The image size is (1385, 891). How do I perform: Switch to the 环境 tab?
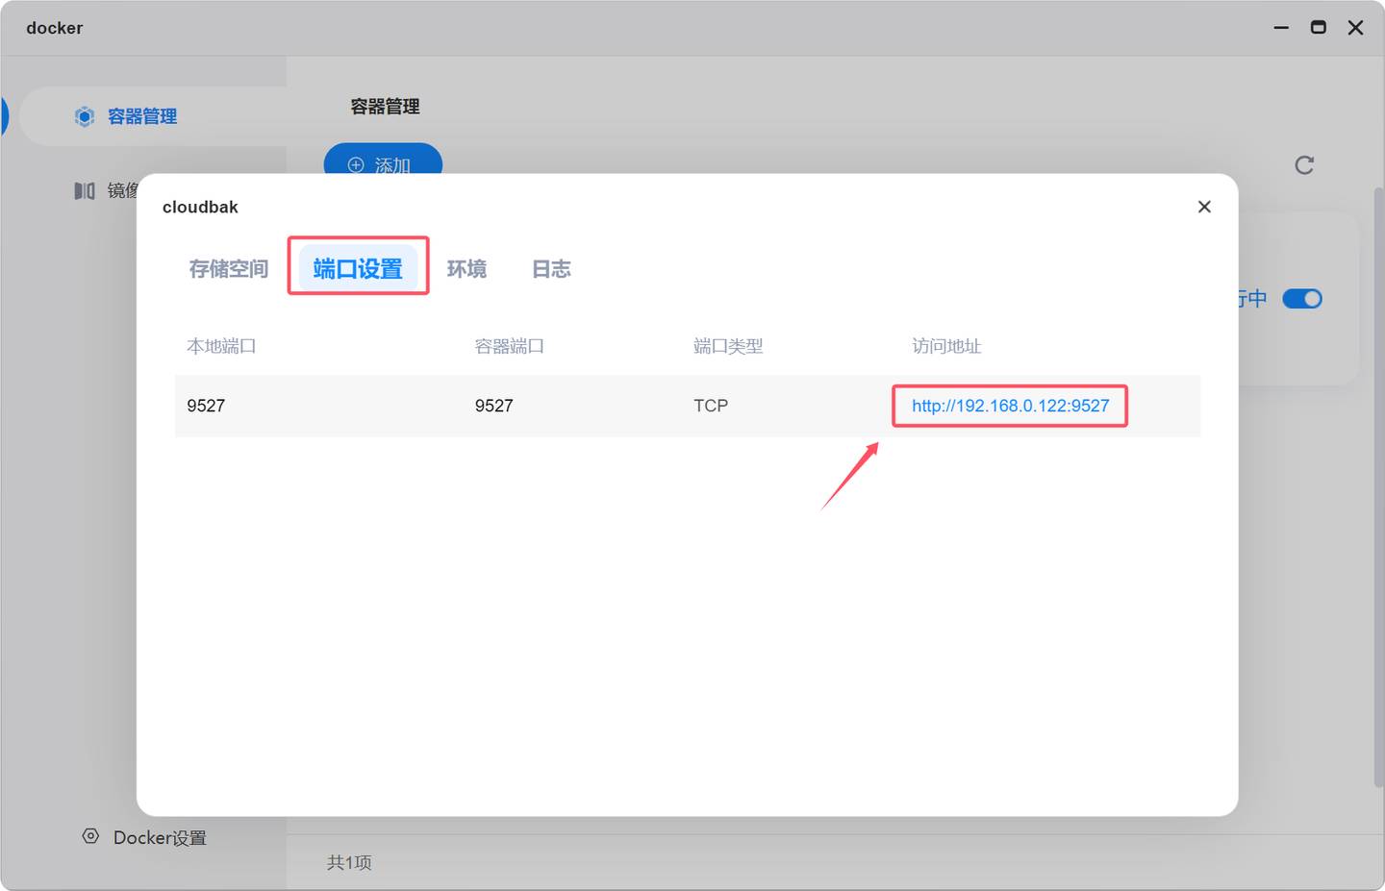(466, 268)
